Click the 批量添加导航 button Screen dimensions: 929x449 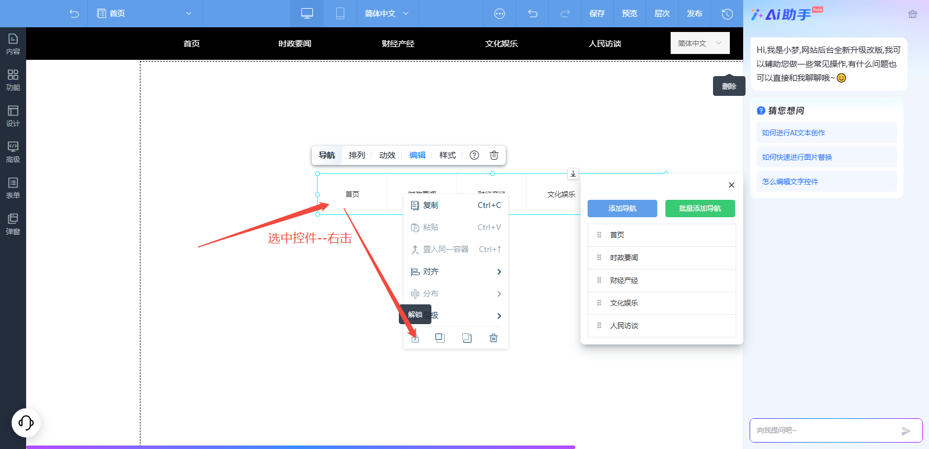700,209
